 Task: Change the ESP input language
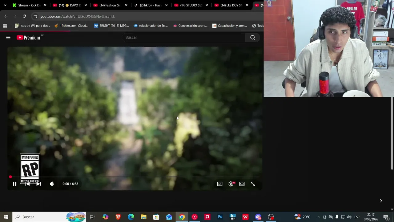coord(357,217)
